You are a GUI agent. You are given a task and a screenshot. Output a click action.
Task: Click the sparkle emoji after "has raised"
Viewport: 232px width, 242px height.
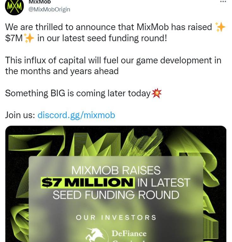220,27
